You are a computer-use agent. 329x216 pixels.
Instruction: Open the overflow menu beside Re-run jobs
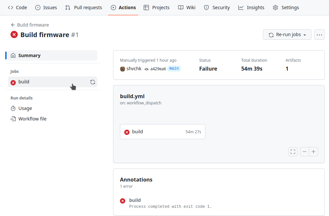coord(319,34)
